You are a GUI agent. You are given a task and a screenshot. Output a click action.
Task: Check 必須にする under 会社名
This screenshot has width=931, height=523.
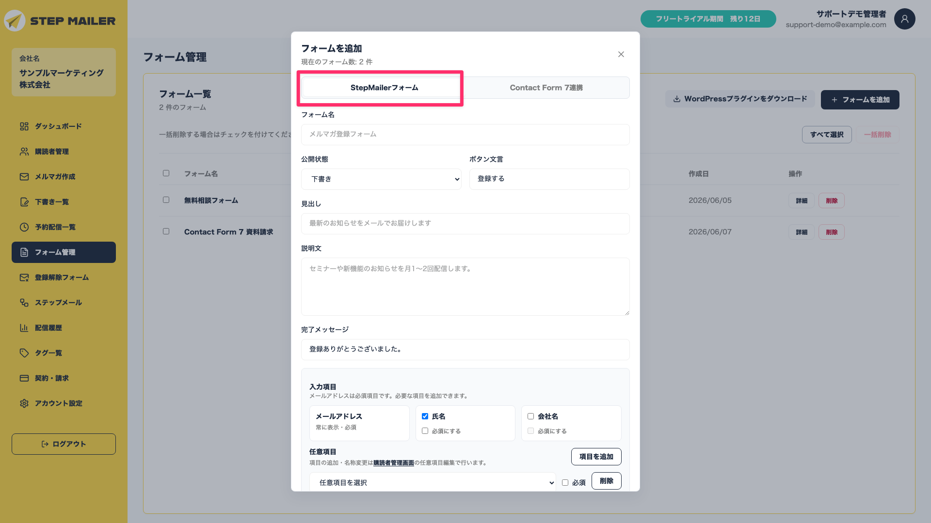[x=530, y=431]
